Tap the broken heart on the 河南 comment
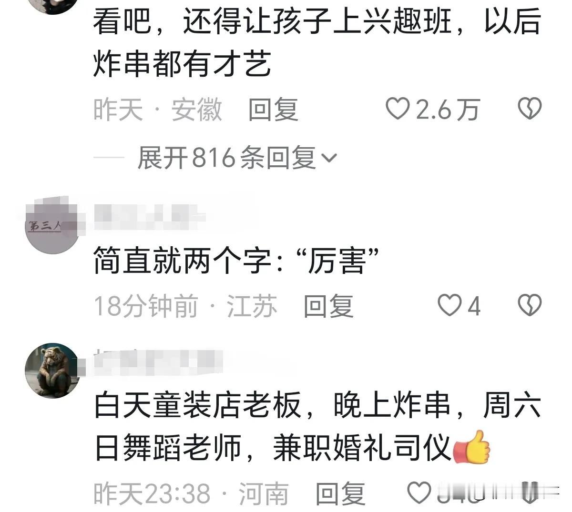 point(530,493)
